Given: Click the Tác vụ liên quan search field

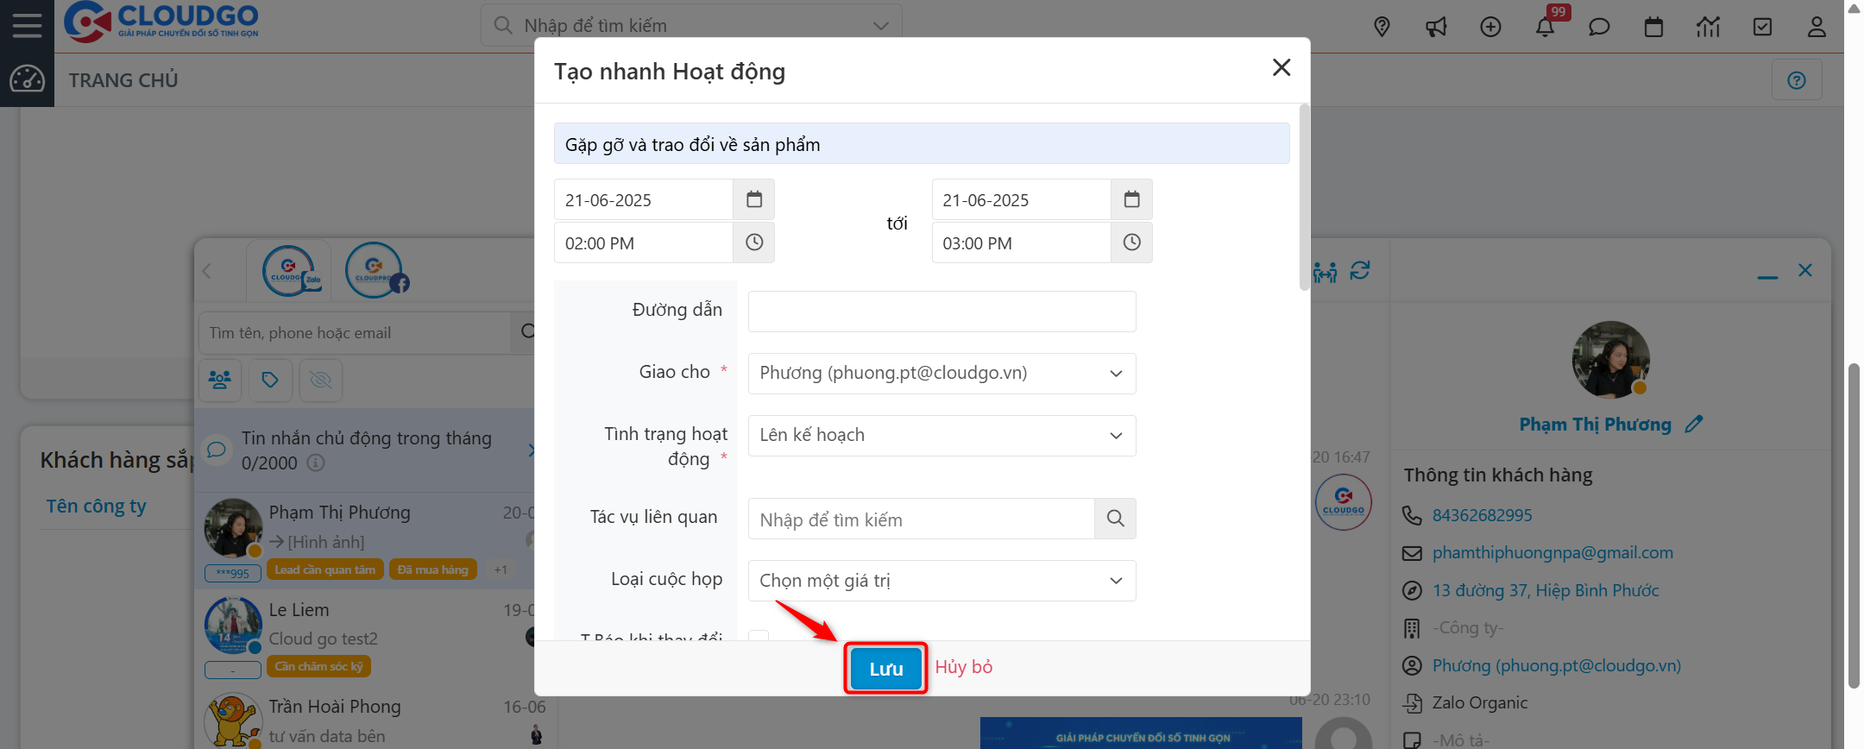Looking at the screenshot, I should pyautogui.click(x=921, y=519).
